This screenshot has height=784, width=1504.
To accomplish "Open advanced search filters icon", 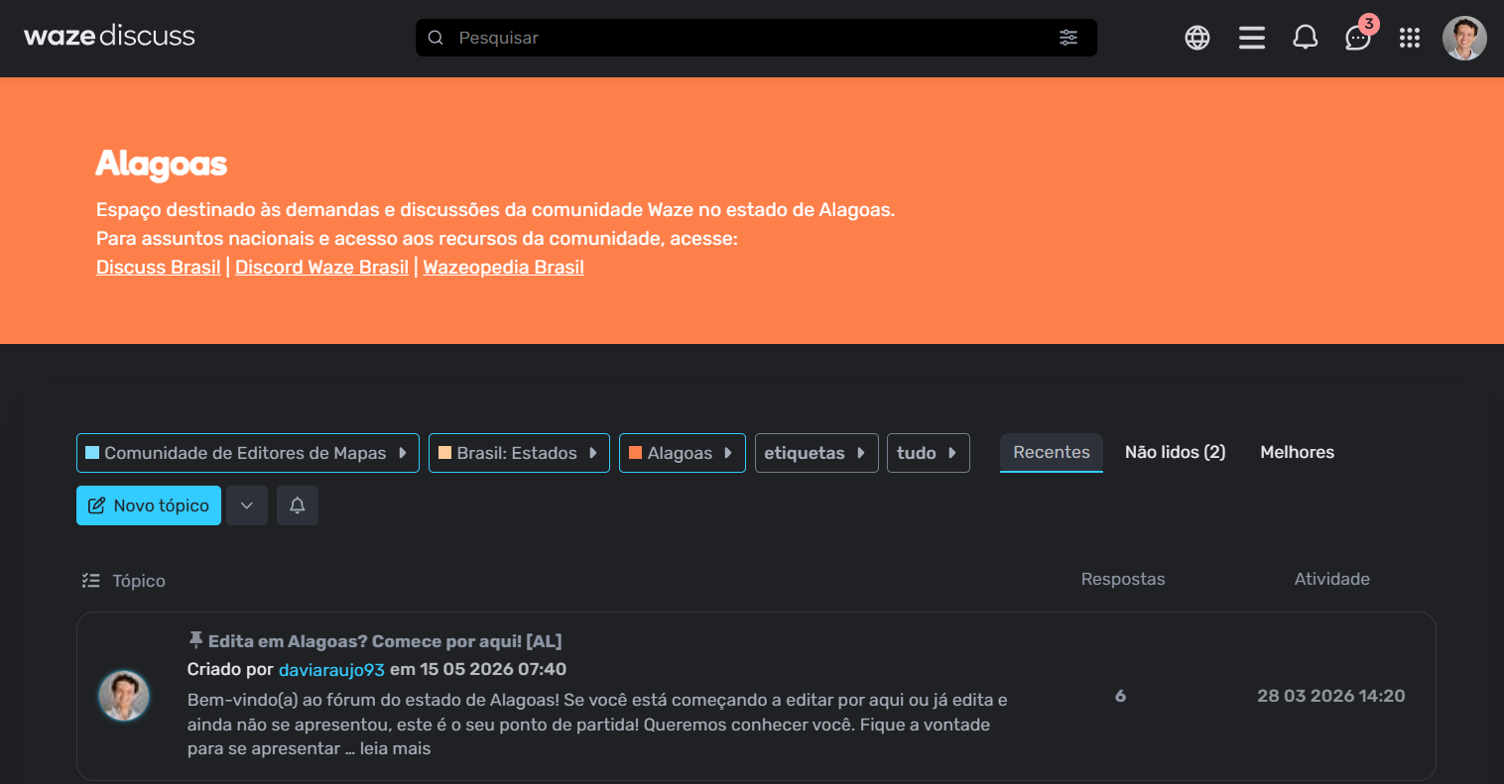I will 1068,38.
